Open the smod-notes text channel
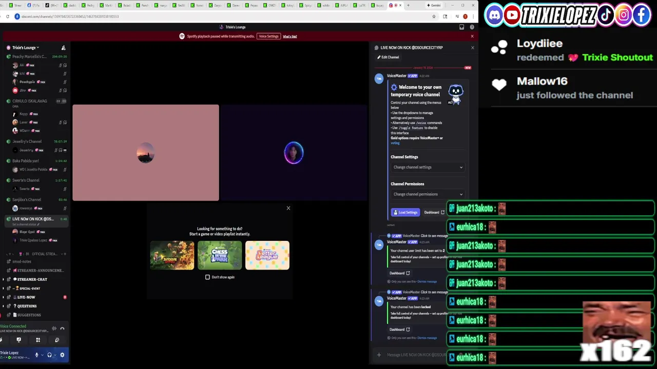 pyautogui.click(x=22, y=262)
